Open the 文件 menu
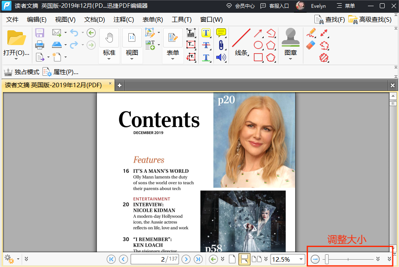The image size is (399, 267). click(12, 20)
